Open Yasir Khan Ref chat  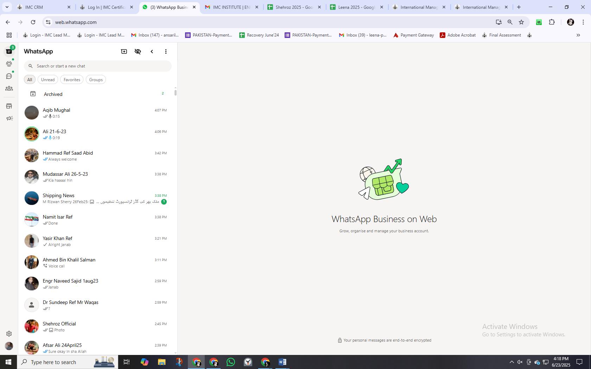(x=96, y=241)
